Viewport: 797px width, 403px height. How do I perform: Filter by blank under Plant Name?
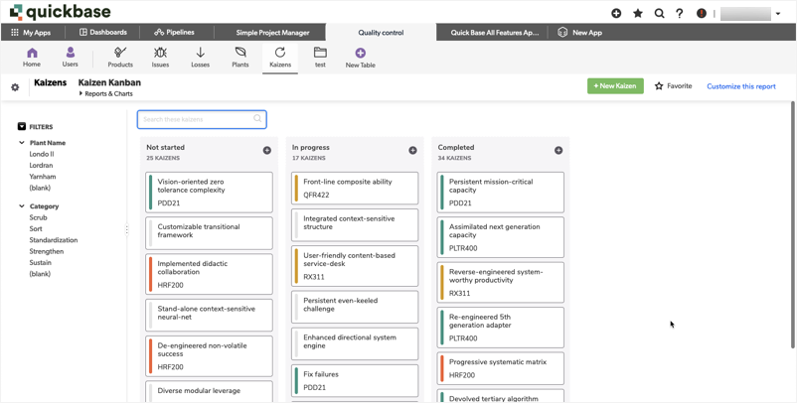(40, 188)
